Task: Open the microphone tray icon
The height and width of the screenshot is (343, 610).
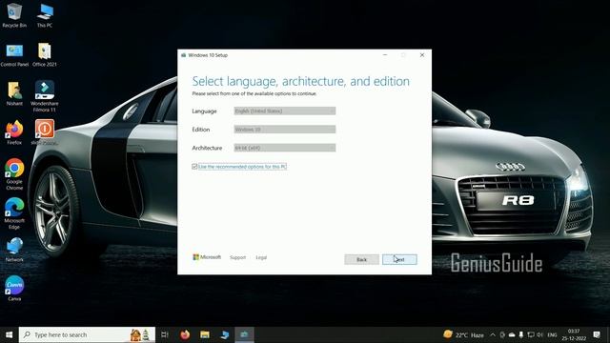Action: point(521,334)
